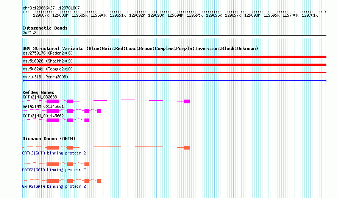Click the OMIM exon box near 129695k

(187, 148)
